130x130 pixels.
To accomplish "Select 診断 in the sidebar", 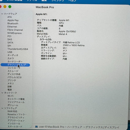I will coord(9,87).
